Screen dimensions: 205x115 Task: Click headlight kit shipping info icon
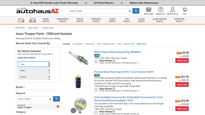pyautogui.click(x=96, y=113)
